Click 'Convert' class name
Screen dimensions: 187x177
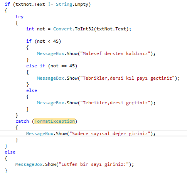pyautogui.click(x=62, y=29)
